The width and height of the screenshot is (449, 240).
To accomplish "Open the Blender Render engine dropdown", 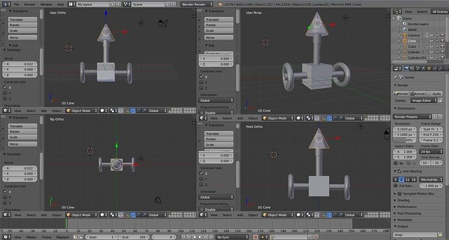I will (x=197, y=5).
